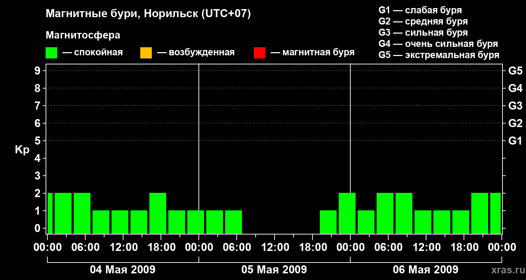
Task: Select the chart title 'Магнитные бури, Норильск (UTC+07)'
Action: click(x=148, y=14)
